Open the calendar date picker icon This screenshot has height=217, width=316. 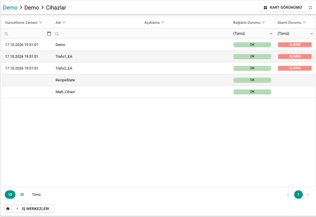tap(49, 34)
